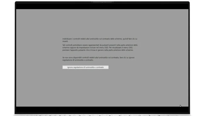
Task: Click the text beginning "Tali controlli potrebbero essere"
Action: (x=100, y=48)
